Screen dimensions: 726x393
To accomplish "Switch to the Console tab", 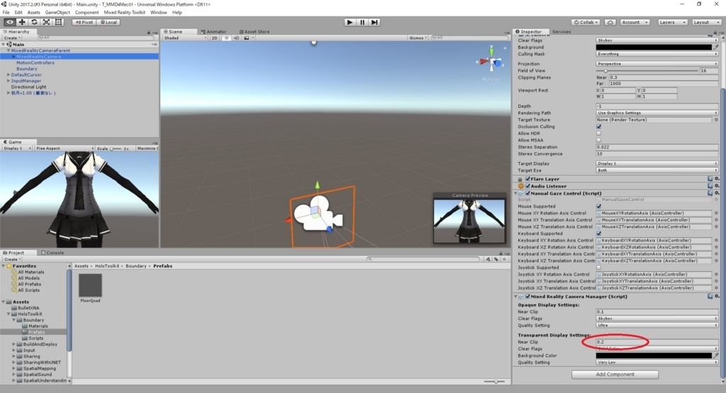I will tap(52, 253).
